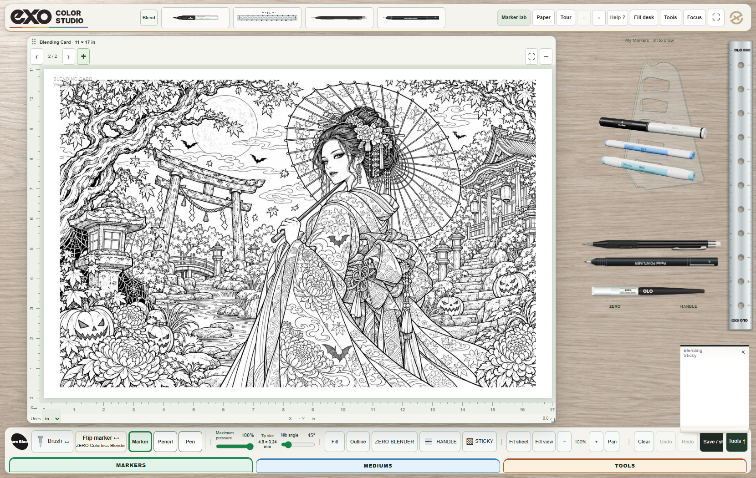Open the Paper menu in top bar

544,18
